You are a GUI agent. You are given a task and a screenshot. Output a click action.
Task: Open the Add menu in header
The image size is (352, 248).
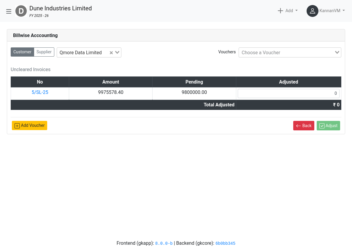pos(288,11)
